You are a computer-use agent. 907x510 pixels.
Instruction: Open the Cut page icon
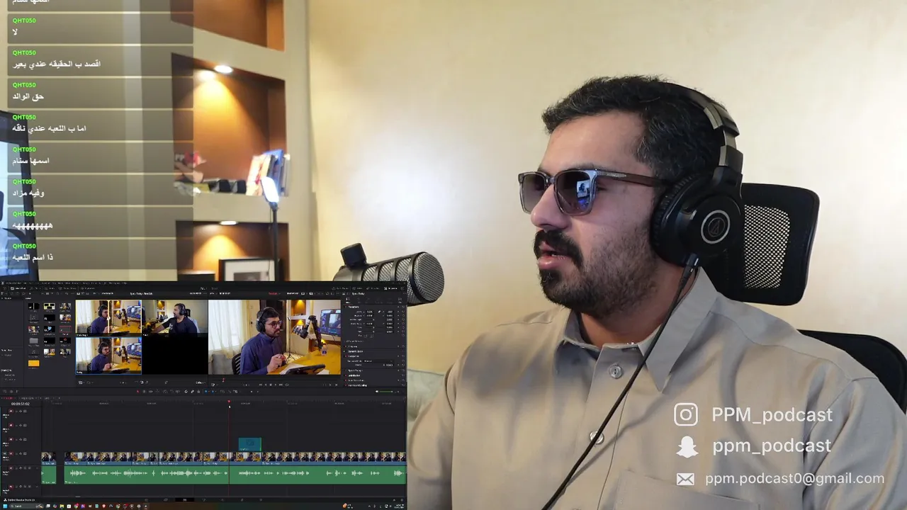[165, 499]
